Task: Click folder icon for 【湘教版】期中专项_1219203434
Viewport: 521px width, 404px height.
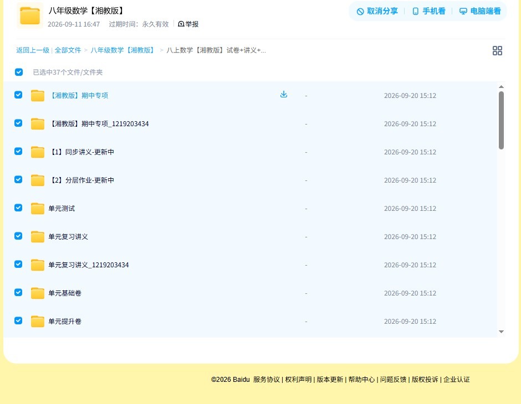Action: tap(38, 124)
